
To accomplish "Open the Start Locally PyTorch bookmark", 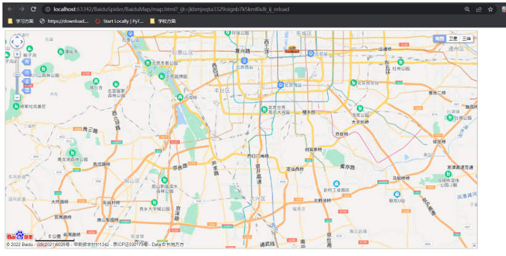I will coord(120,22).
